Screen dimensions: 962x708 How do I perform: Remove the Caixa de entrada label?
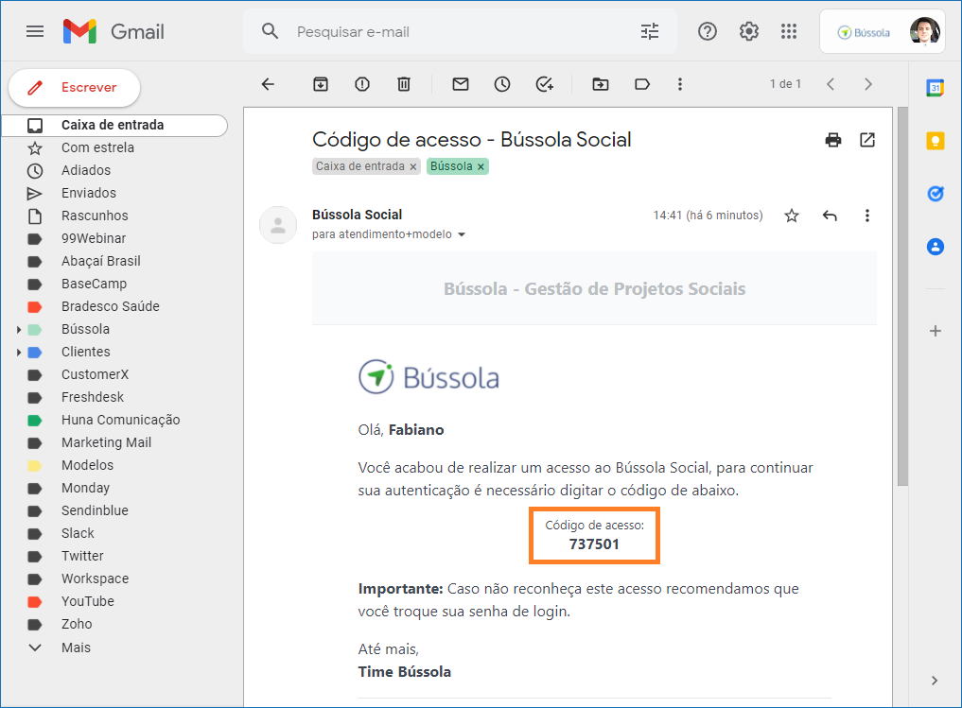point(413,166)
